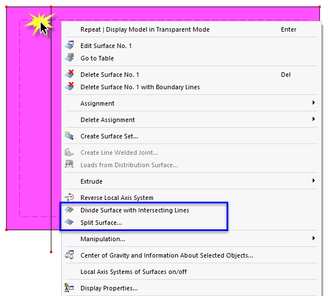The height and width of the screenshot is (296, 324).
Task: Open the Manipulation... submenu
Action: pos(191,239)
